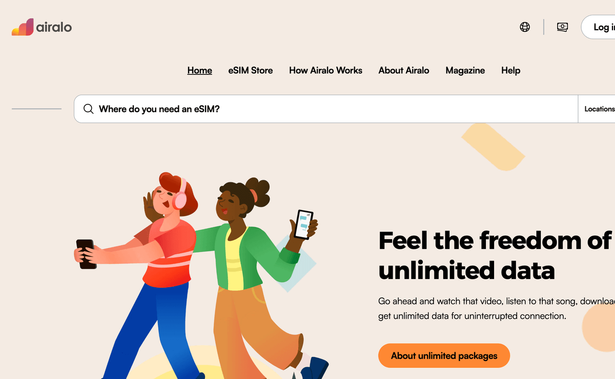This screenshot has height=379, width=615.
Task: Click the Airalo logo
Action: (x=42, y=27)
